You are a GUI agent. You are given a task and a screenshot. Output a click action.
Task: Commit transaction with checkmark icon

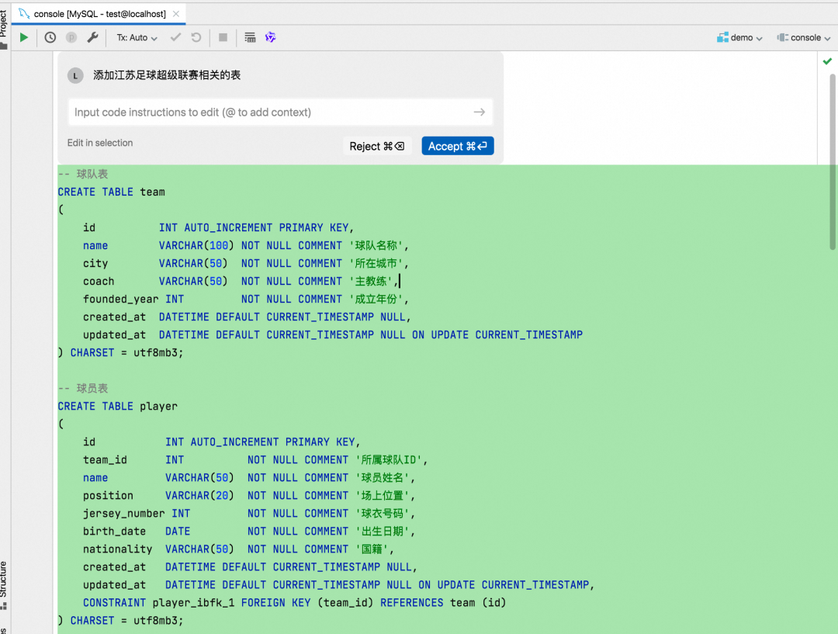[175, 37]
